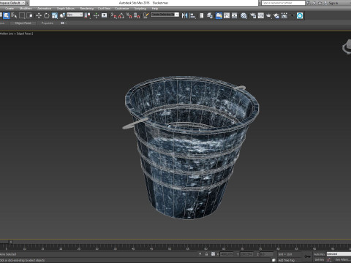Click the Align tool icon
The width and height of the screenshot is (351, 263).
coord(192,15)
